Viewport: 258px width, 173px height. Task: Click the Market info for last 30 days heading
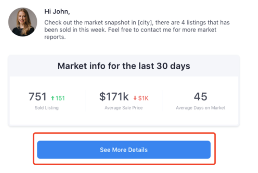[x=124, y=66]
